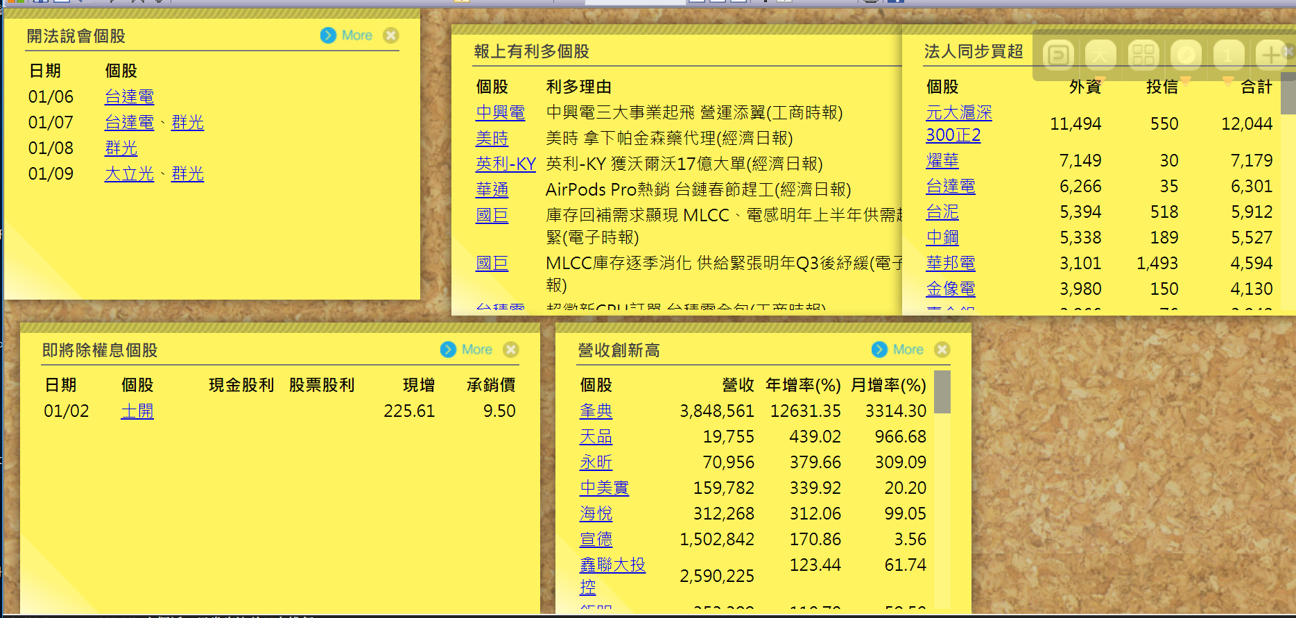Open the dropdown triangle below the 1 button
This screenshot has height=618, width=1296.
click(x=1228, y=80)
